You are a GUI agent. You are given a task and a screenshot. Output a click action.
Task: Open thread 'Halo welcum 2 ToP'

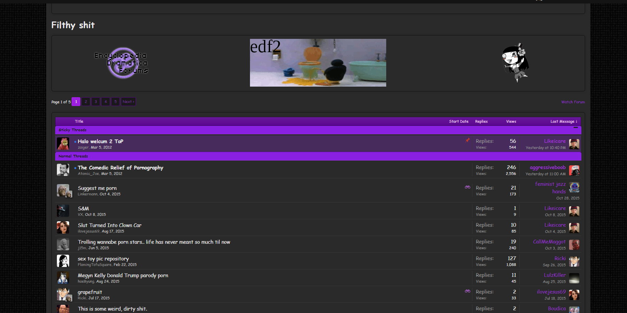coord(100,141)
